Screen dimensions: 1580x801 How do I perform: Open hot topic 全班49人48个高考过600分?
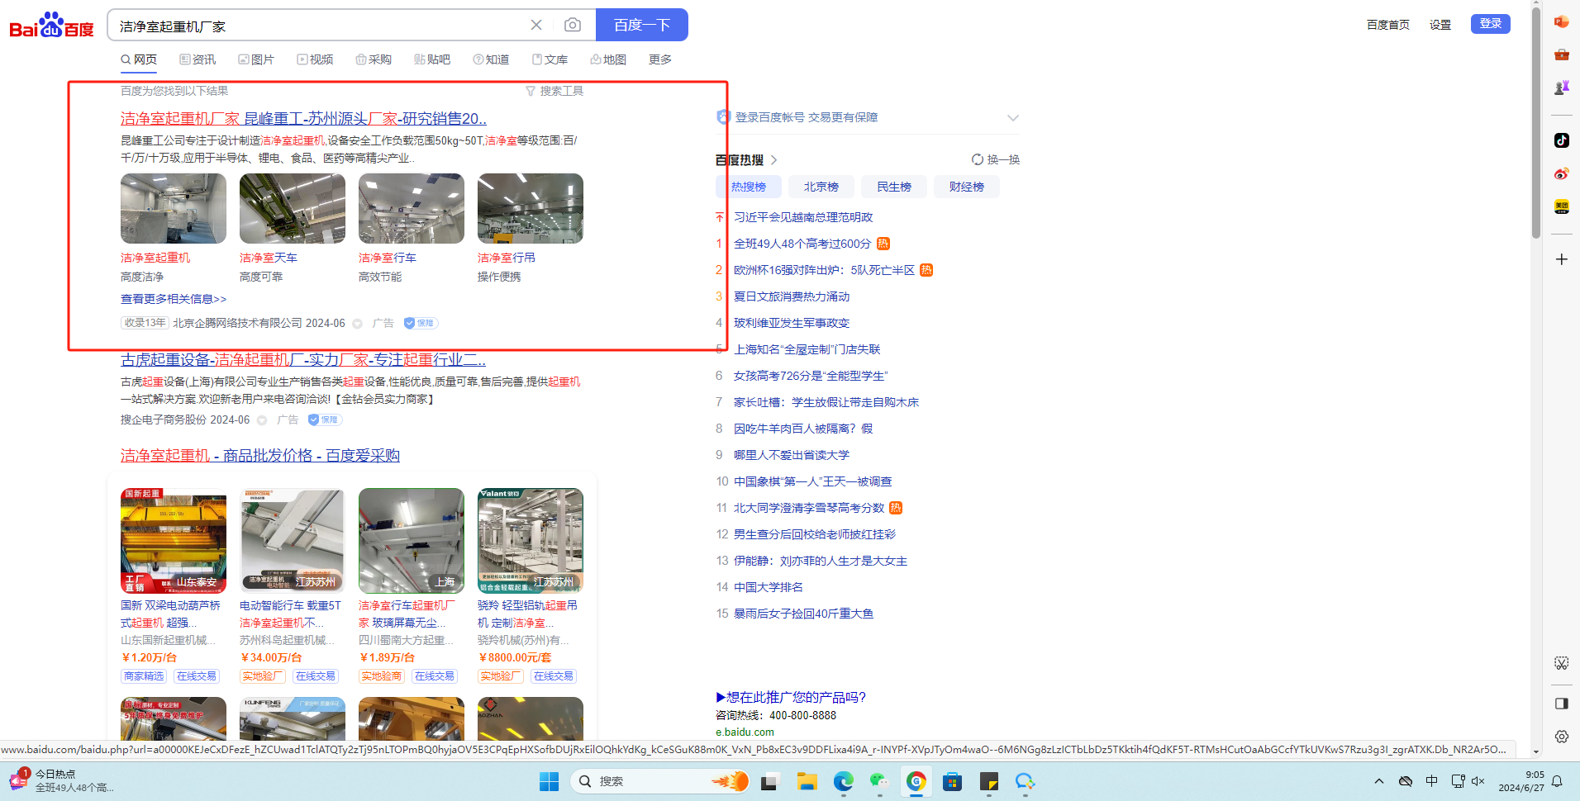(802, 244)
